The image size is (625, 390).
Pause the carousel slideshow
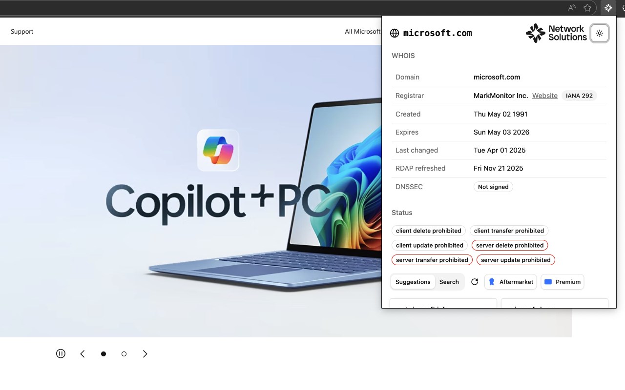[x=61, y=354]
